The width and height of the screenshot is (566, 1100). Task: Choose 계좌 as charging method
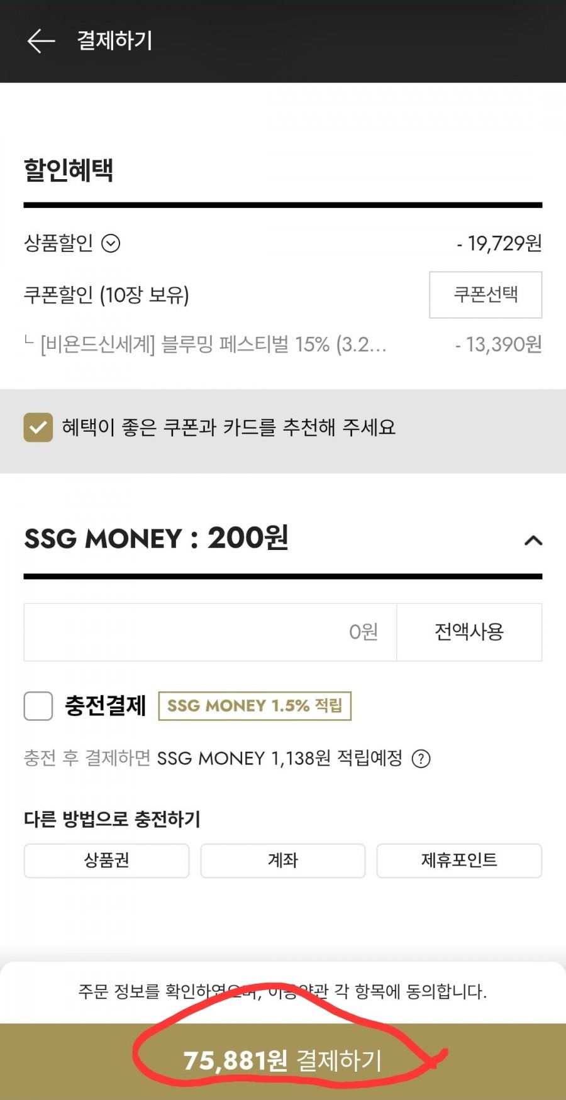point(282,861)
